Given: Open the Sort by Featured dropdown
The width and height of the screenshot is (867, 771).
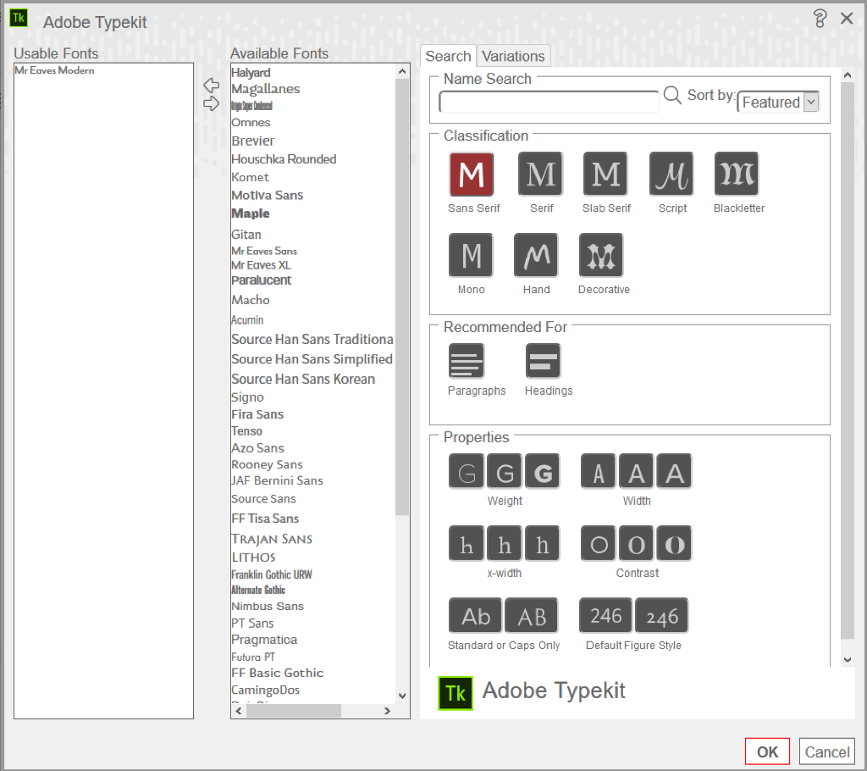Looking at the screenshot, I should pyautogui.click(x=778, y=102).
